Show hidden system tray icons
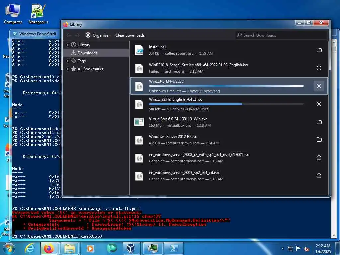Image resolution: width=340 pixels, height=255 pixels. coord(282,249)
